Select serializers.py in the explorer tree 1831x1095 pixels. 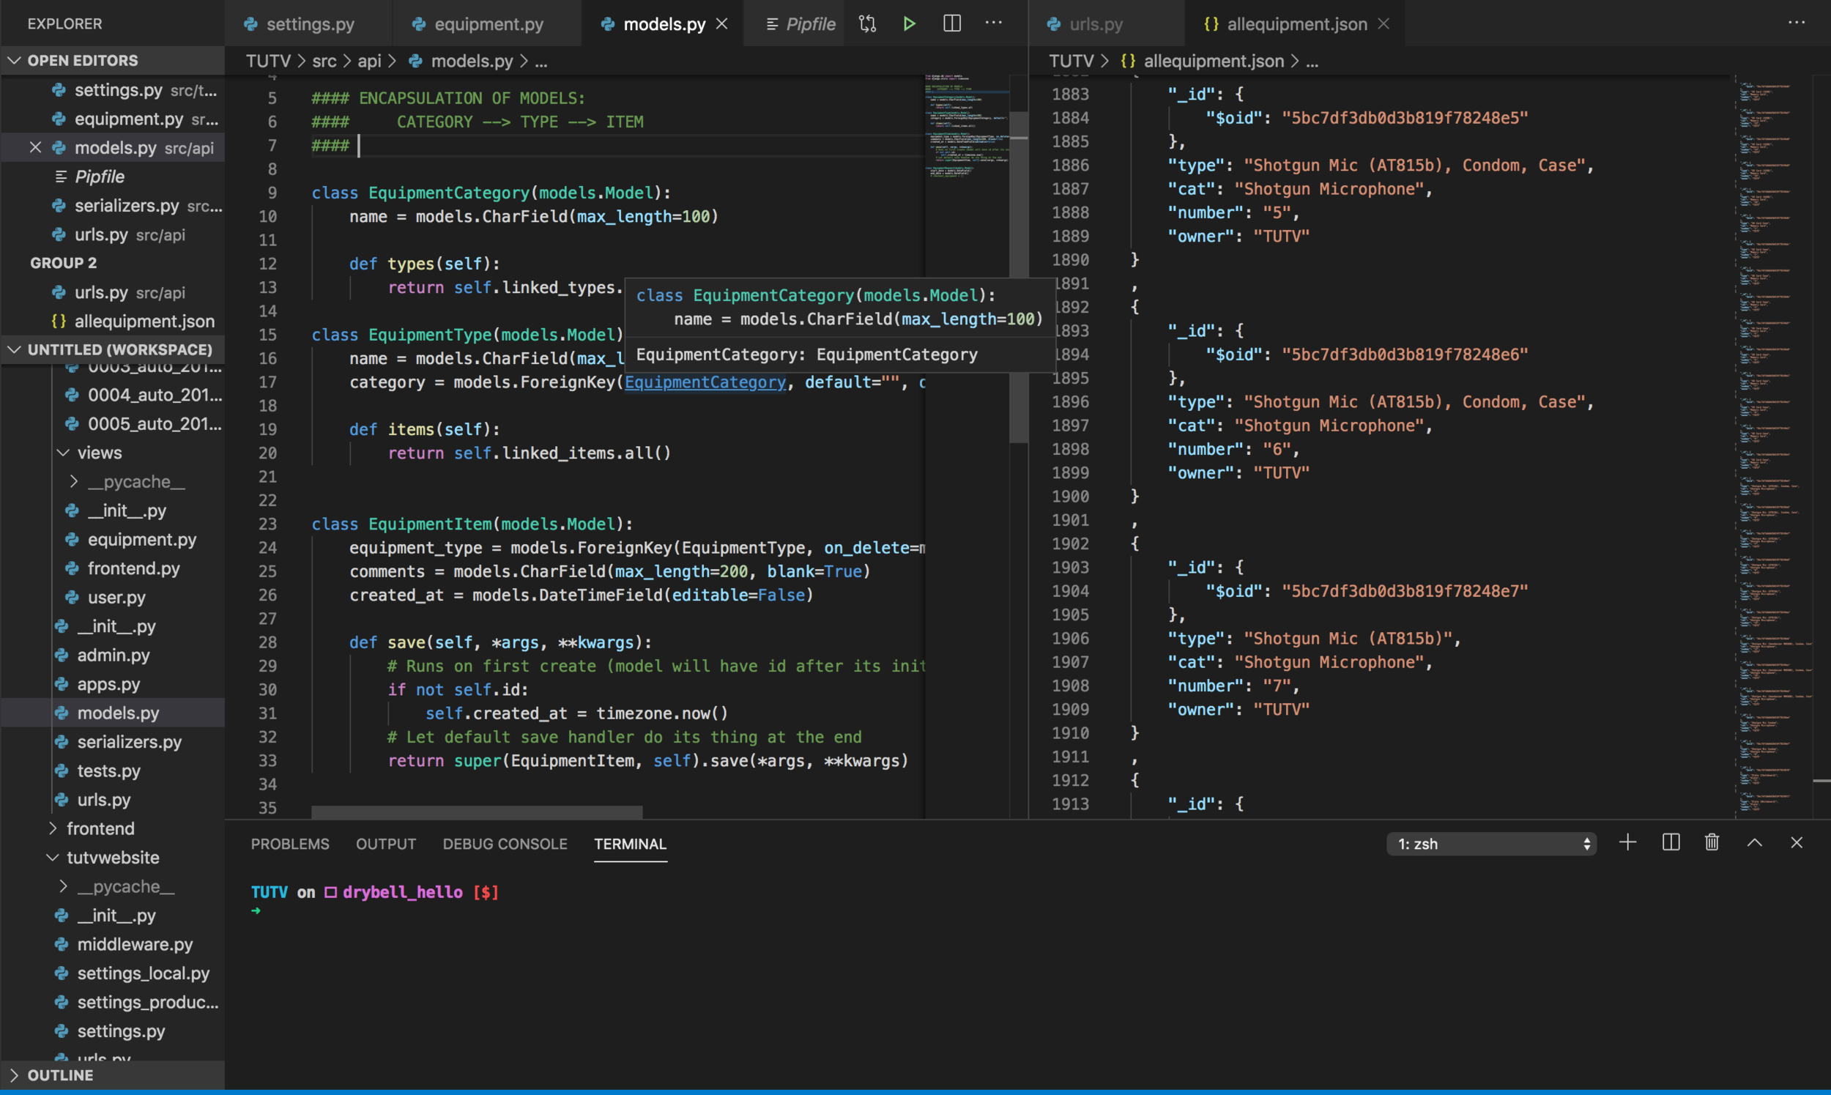click(x=129, y=741)
